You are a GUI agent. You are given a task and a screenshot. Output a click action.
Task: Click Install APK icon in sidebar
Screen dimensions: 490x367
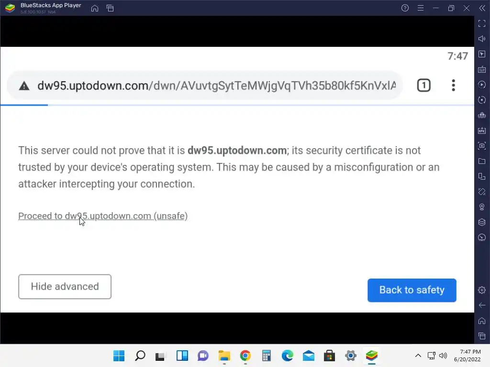[x=482, y=130]
